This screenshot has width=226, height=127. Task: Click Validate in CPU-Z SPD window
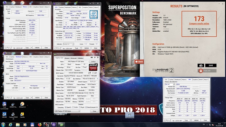coord(196,120)
